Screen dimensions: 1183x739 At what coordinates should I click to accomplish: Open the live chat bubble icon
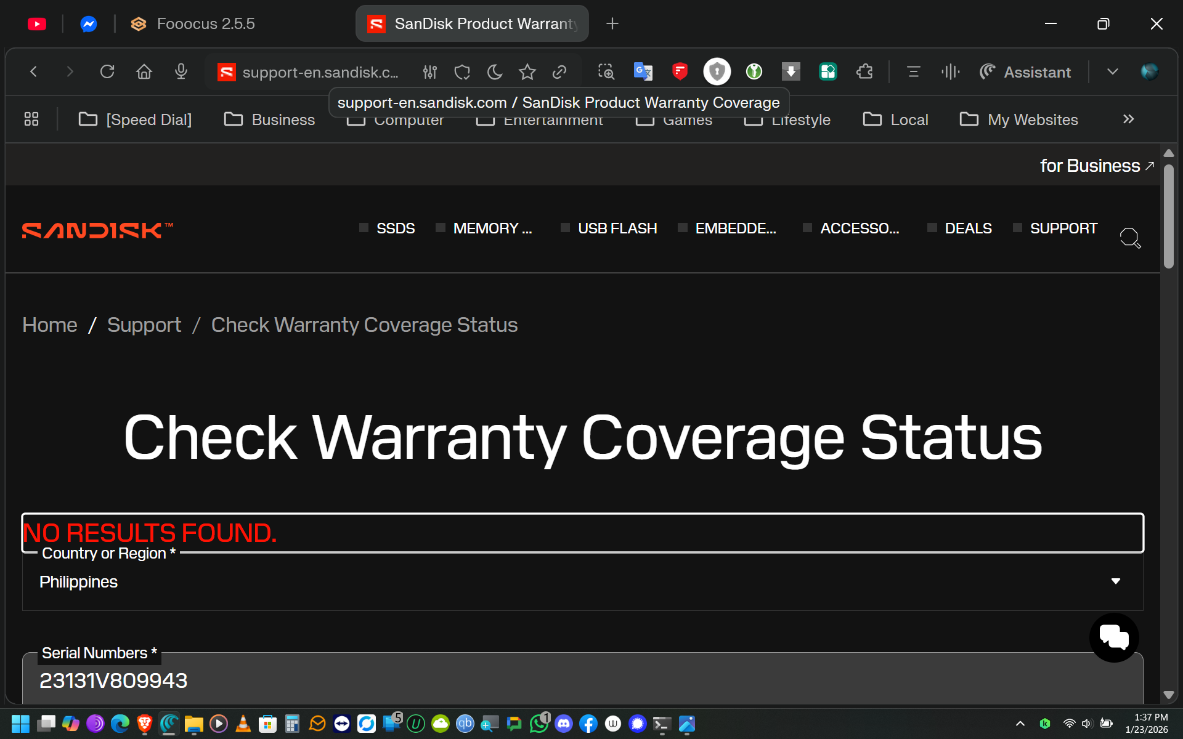[1113, 637]
